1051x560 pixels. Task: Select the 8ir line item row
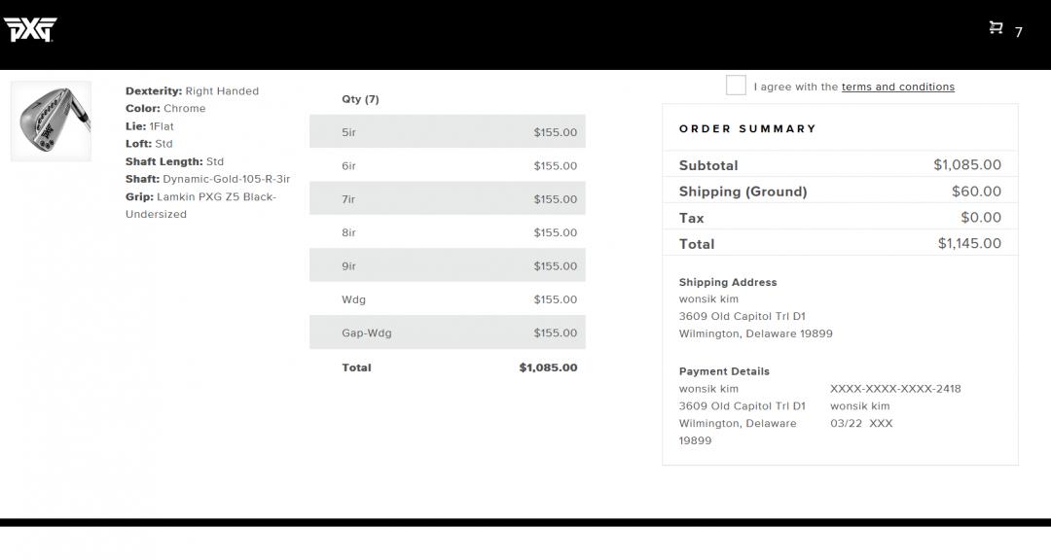tap(448, 232)
